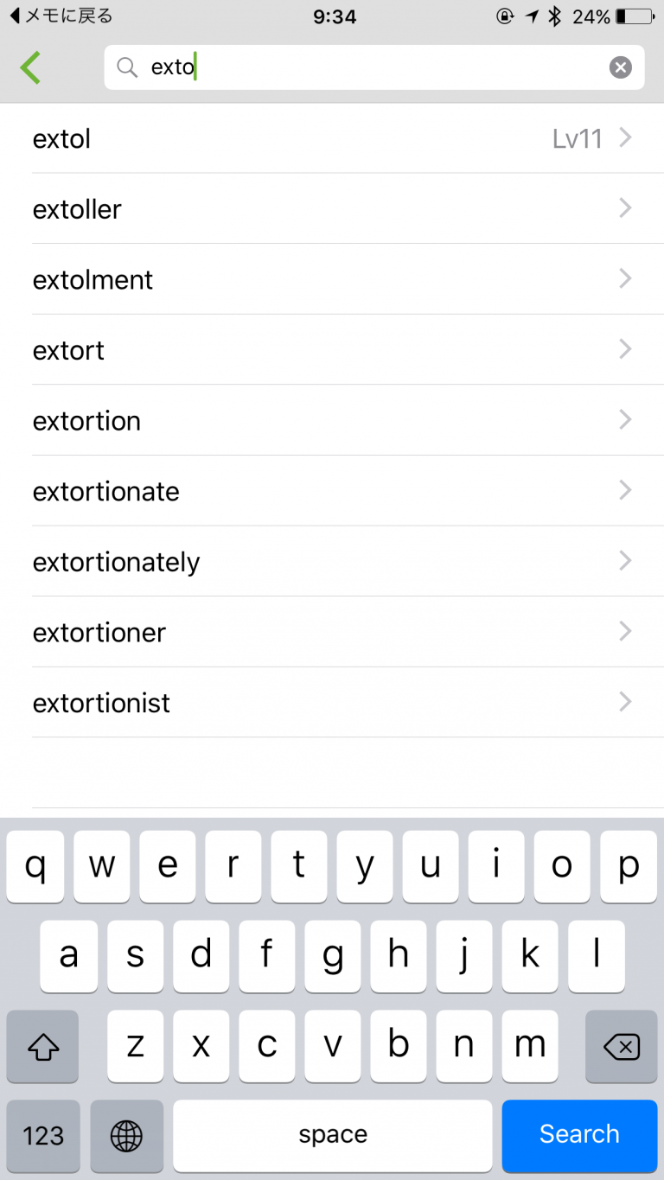This screenshot has height=1180, width=664.
Task: Open the extol entry chevron
Action: [626, 138]
